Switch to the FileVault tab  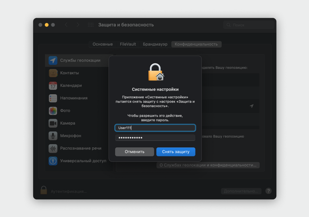128,44
